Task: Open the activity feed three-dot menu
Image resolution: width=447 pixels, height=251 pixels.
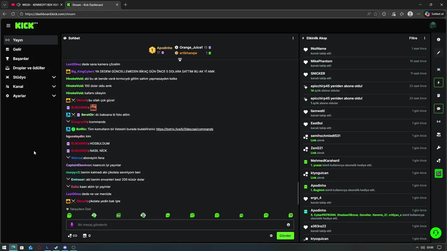Action: (x=425, y=38)
